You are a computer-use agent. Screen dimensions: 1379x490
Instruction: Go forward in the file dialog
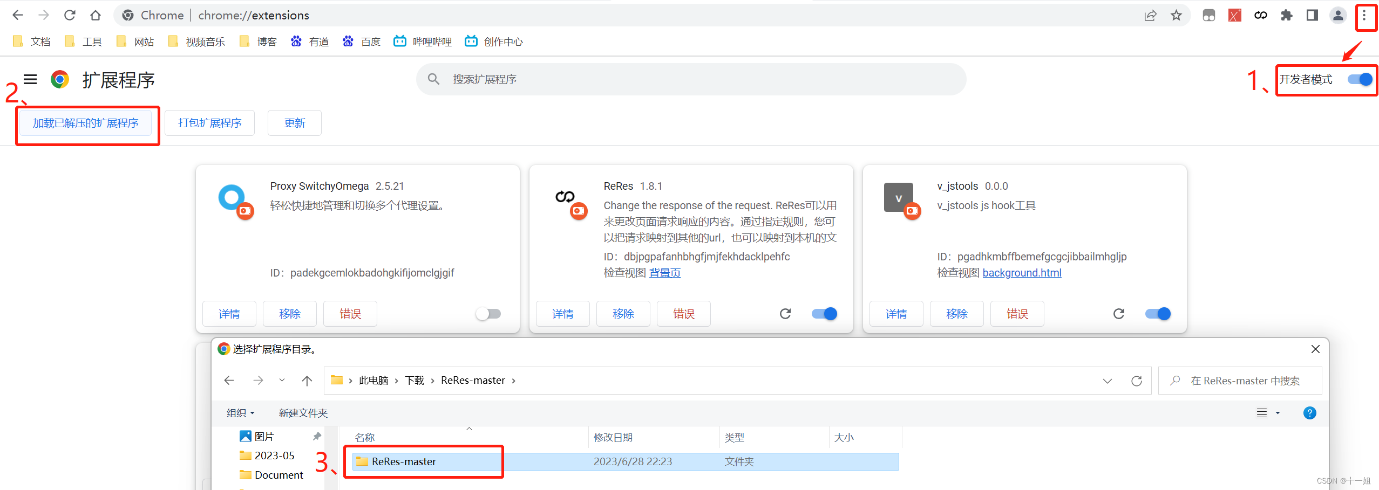(x=258, y=381)
